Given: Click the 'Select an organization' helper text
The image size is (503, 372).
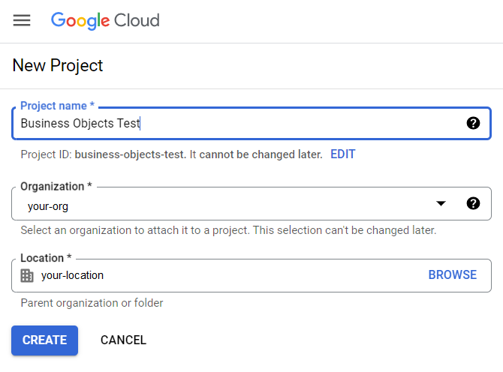Looking at the screenshot, I should pyautogui.click(x=228, y=230).
